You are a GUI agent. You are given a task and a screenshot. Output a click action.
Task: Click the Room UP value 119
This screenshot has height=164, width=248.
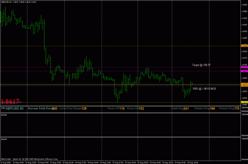[x=122, y=109]
